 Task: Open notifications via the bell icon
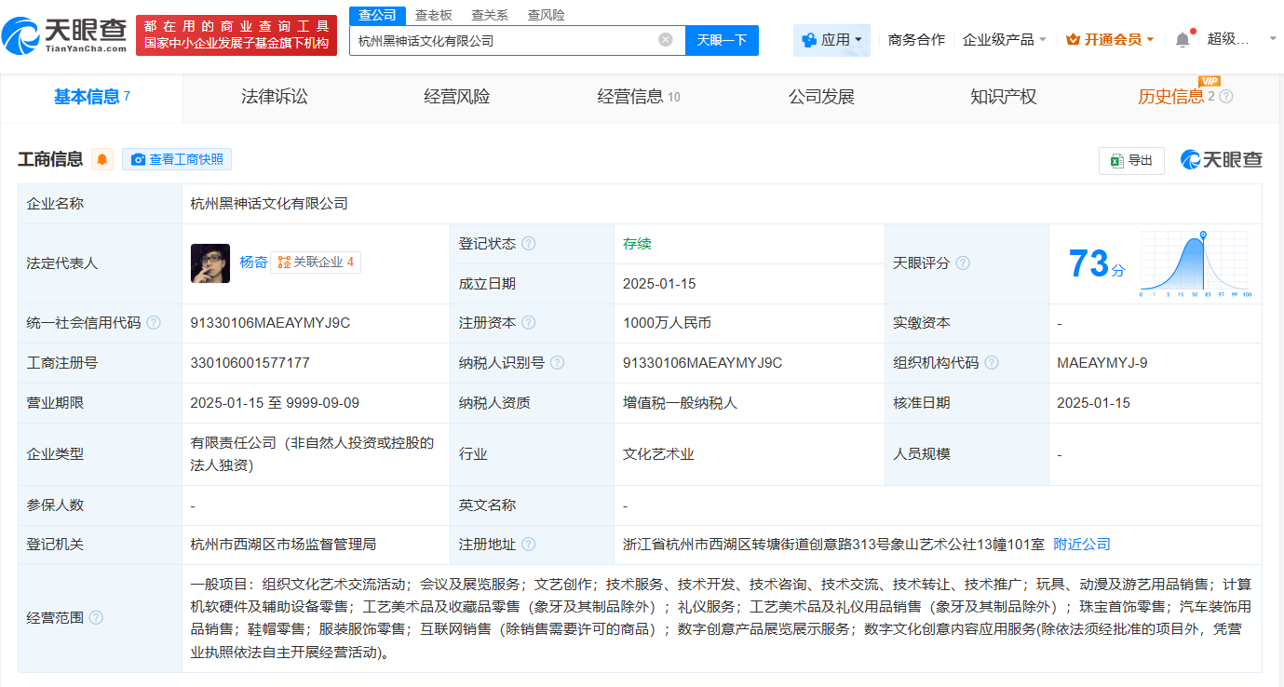pyautogui.click(x=1181, y=39)
